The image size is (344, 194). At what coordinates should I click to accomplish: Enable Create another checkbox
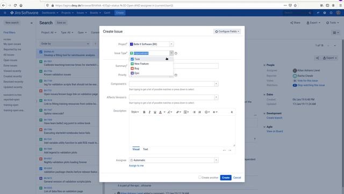(199, 177)
